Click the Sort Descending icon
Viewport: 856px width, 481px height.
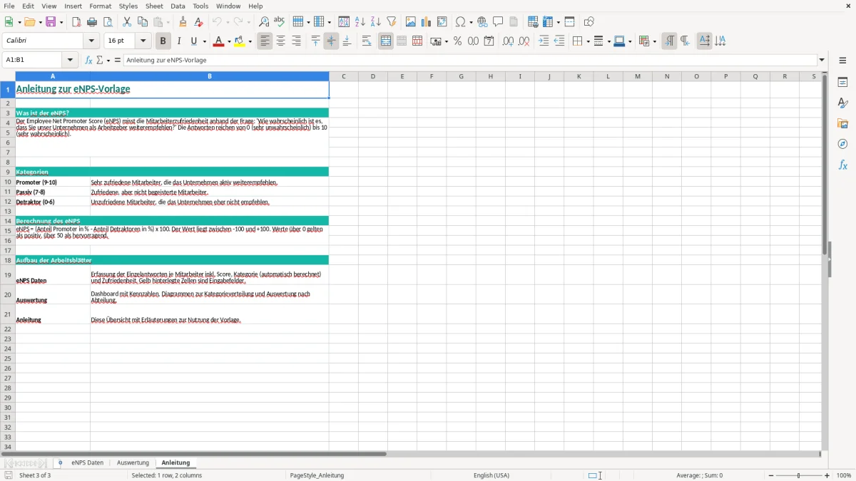pyautogui.click(x=376, y=22)
